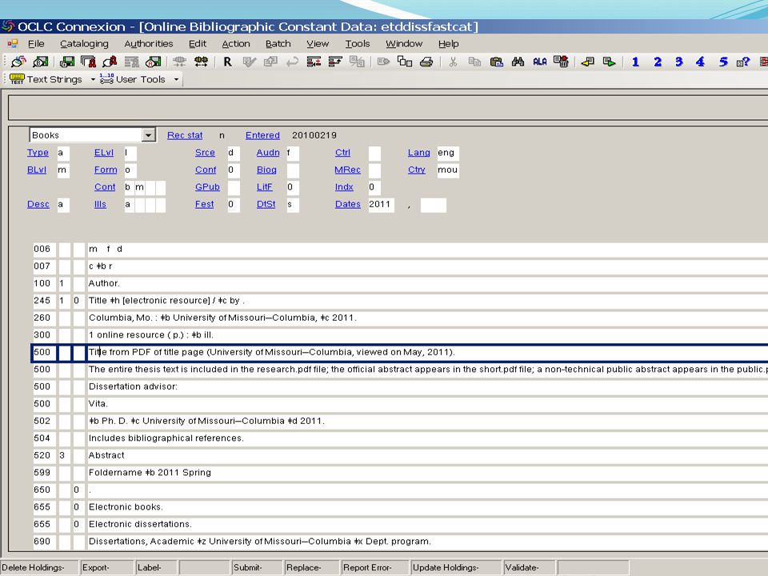Click the Previous Record yellow arrow icon
Screen dimensions: 768x576
pos(587,62)
